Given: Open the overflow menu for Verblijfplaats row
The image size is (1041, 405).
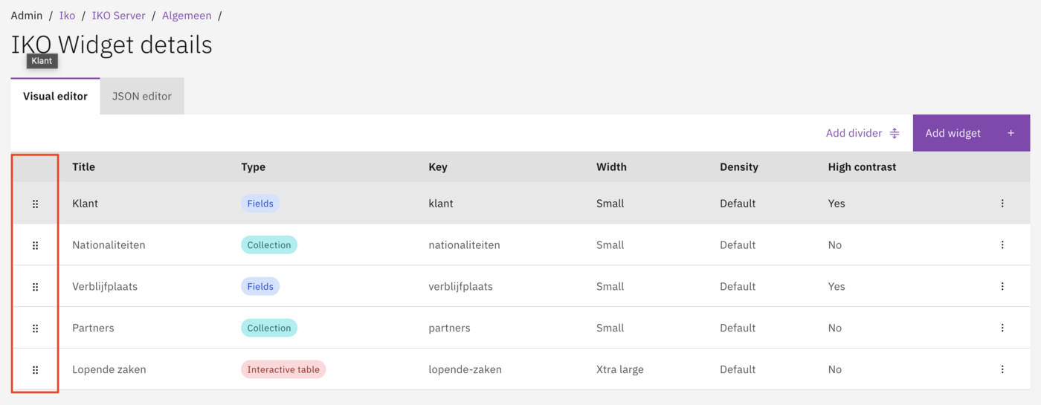Looking at the screenshot, I should (x=1002, y=287).
